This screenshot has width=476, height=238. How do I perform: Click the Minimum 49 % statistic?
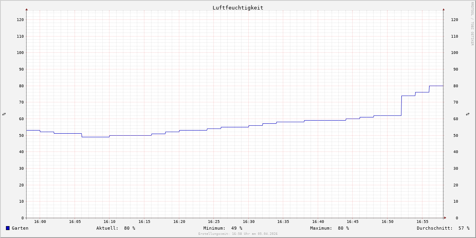click(223, 228)
